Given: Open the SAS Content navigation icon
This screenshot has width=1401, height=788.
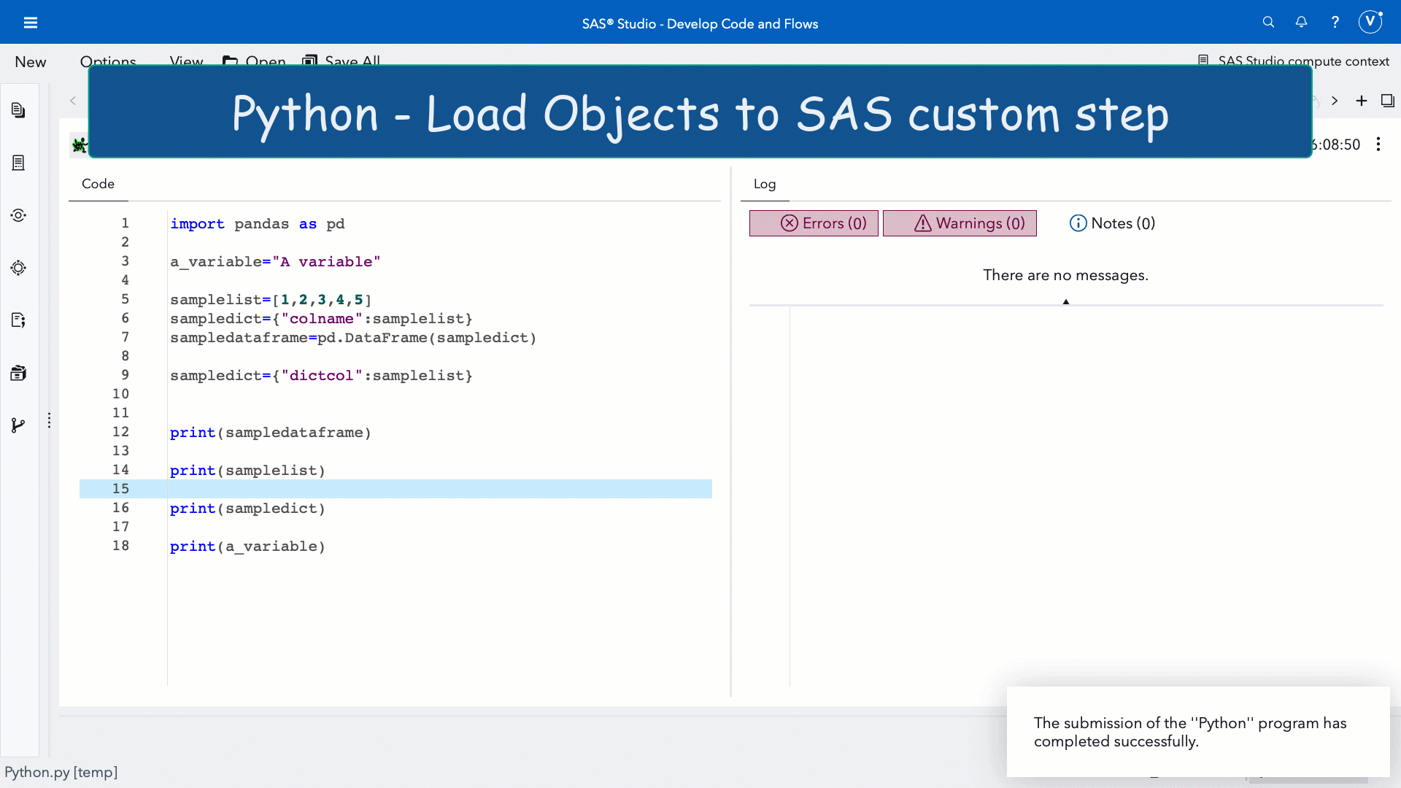Looking at the screenshot, I should 18,163.
